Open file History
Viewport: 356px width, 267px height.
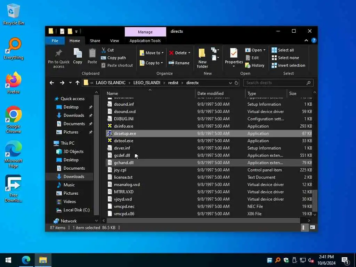[x=255, y=65]
